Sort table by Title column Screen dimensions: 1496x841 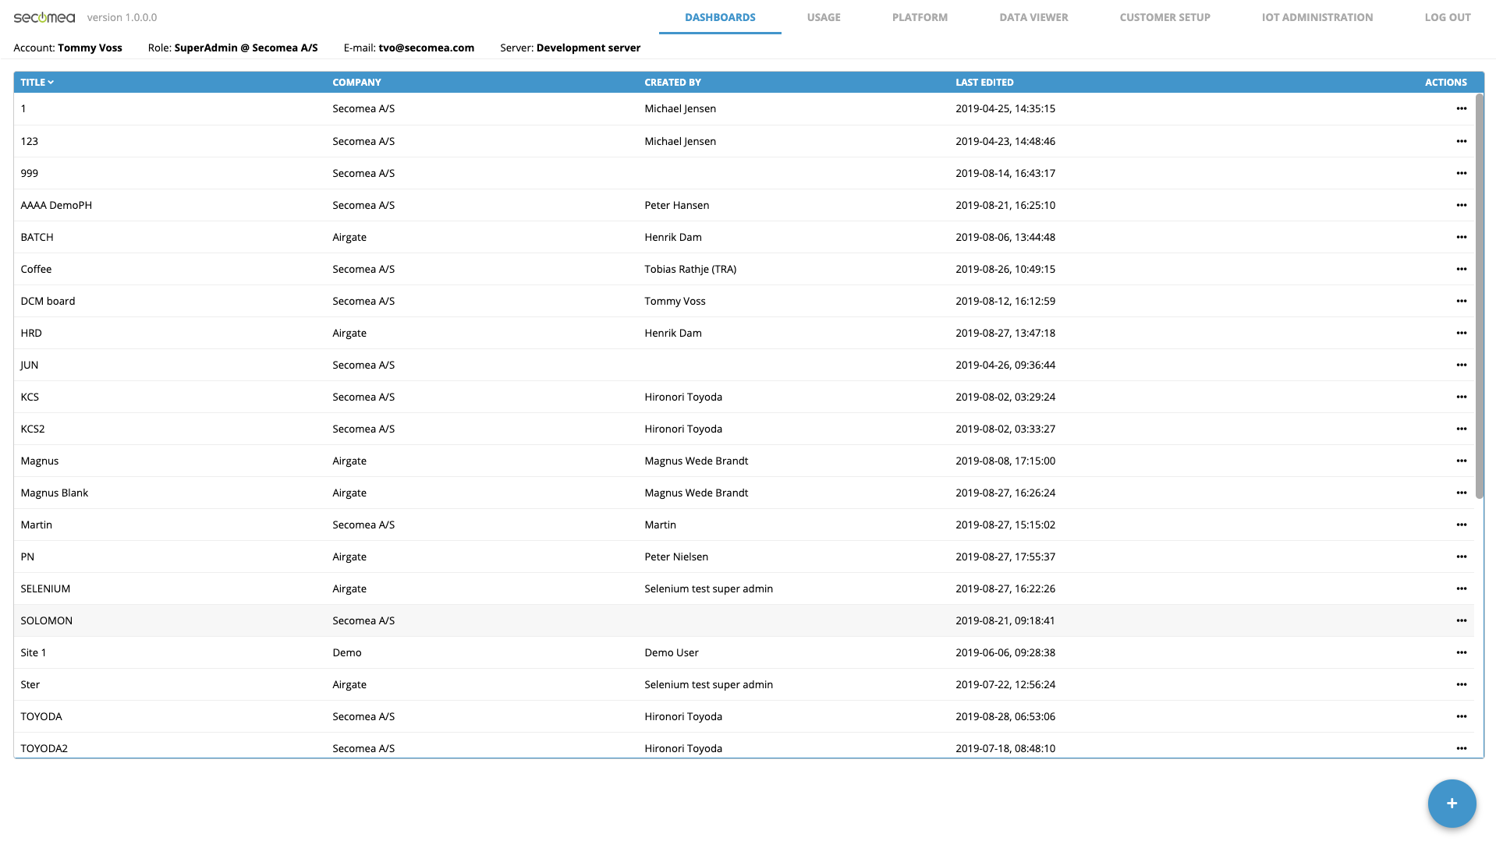pyautogui.click(x=37, y=82)
